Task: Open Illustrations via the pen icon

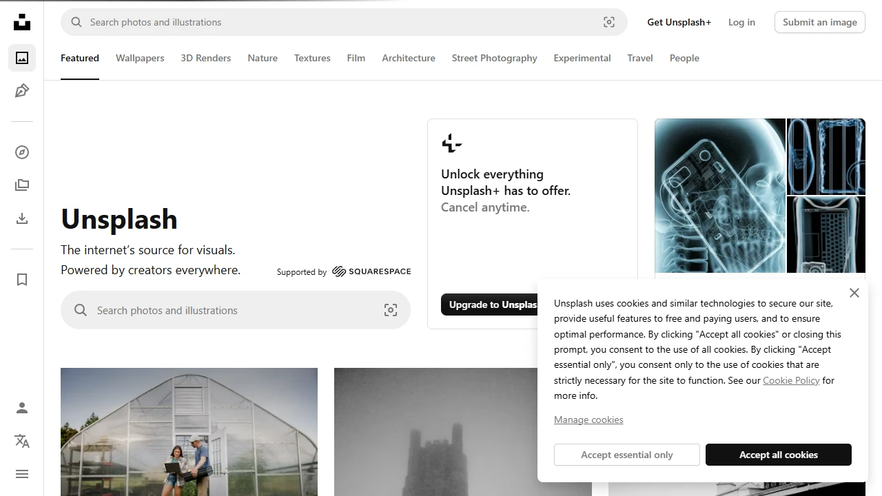Action: click(21, 90)
